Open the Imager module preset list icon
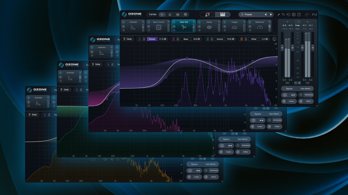The image size is (348, 195). pos(224,30)
